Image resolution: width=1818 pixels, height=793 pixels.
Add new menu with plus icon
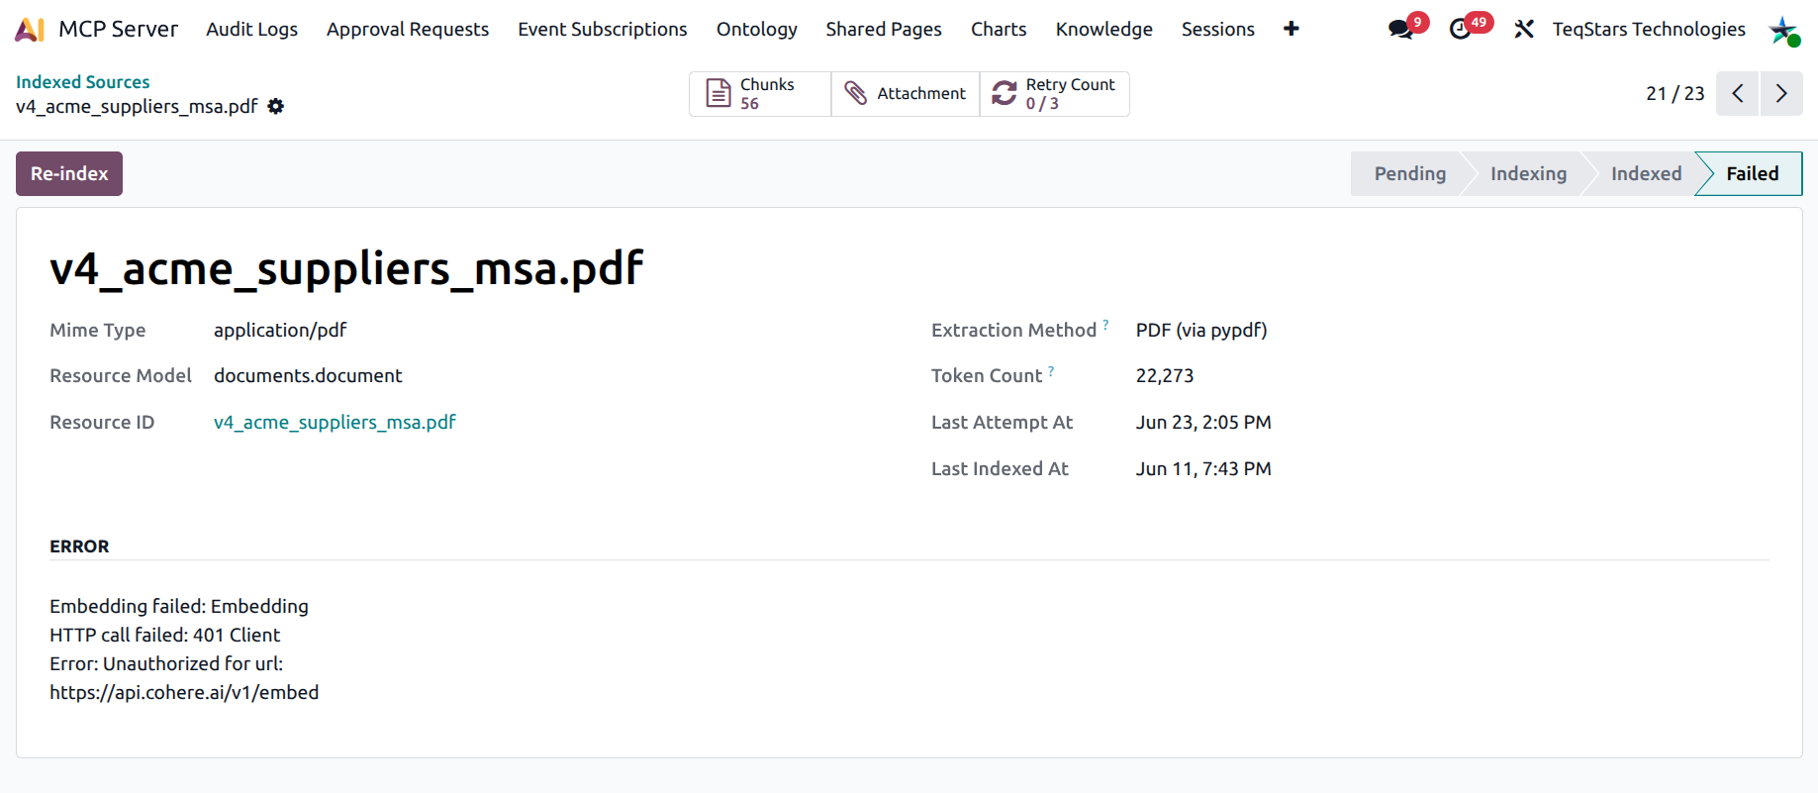pos(1291,29)
